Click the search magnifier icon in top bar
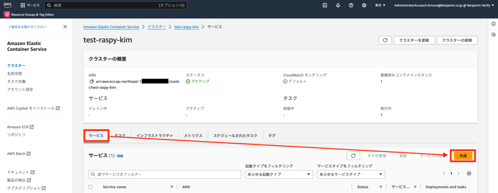498x193 pixels. click(49, 5)
